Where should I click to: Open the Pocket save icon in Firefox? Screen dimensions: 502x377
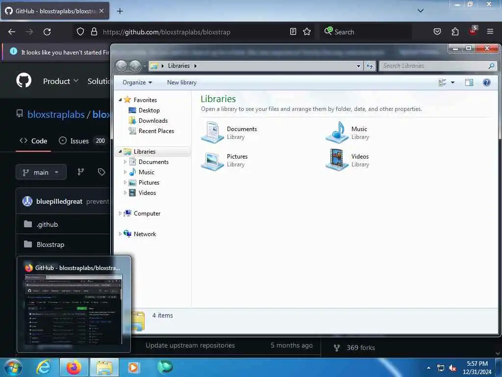437,31
